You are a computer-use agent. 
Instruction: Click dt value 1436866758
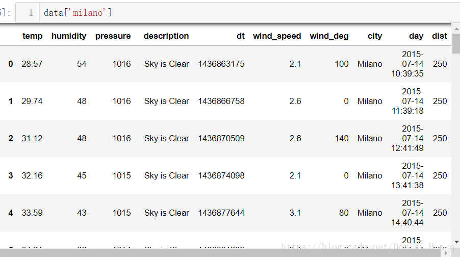[221, 101]
